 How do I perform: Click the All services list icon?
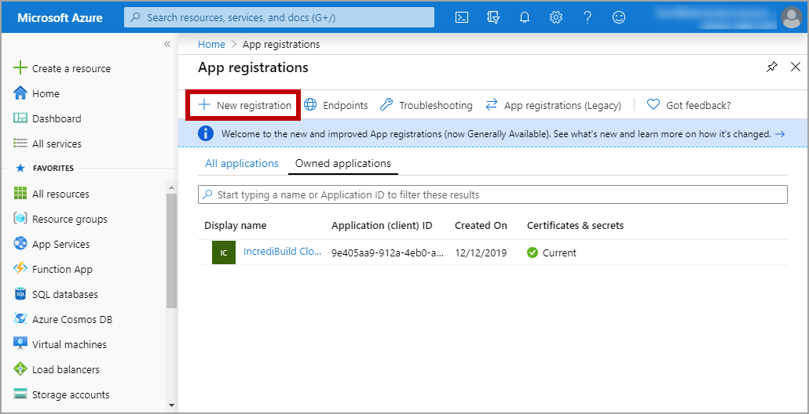click(x=20, y=143)
